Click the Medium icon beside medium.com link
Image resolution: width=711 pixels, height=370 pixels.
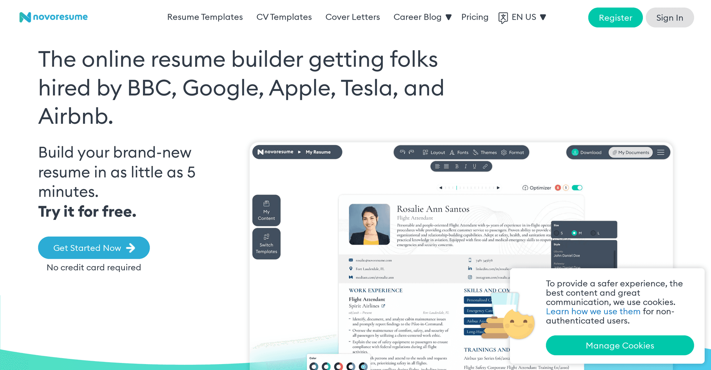click(x=351, y=277)
